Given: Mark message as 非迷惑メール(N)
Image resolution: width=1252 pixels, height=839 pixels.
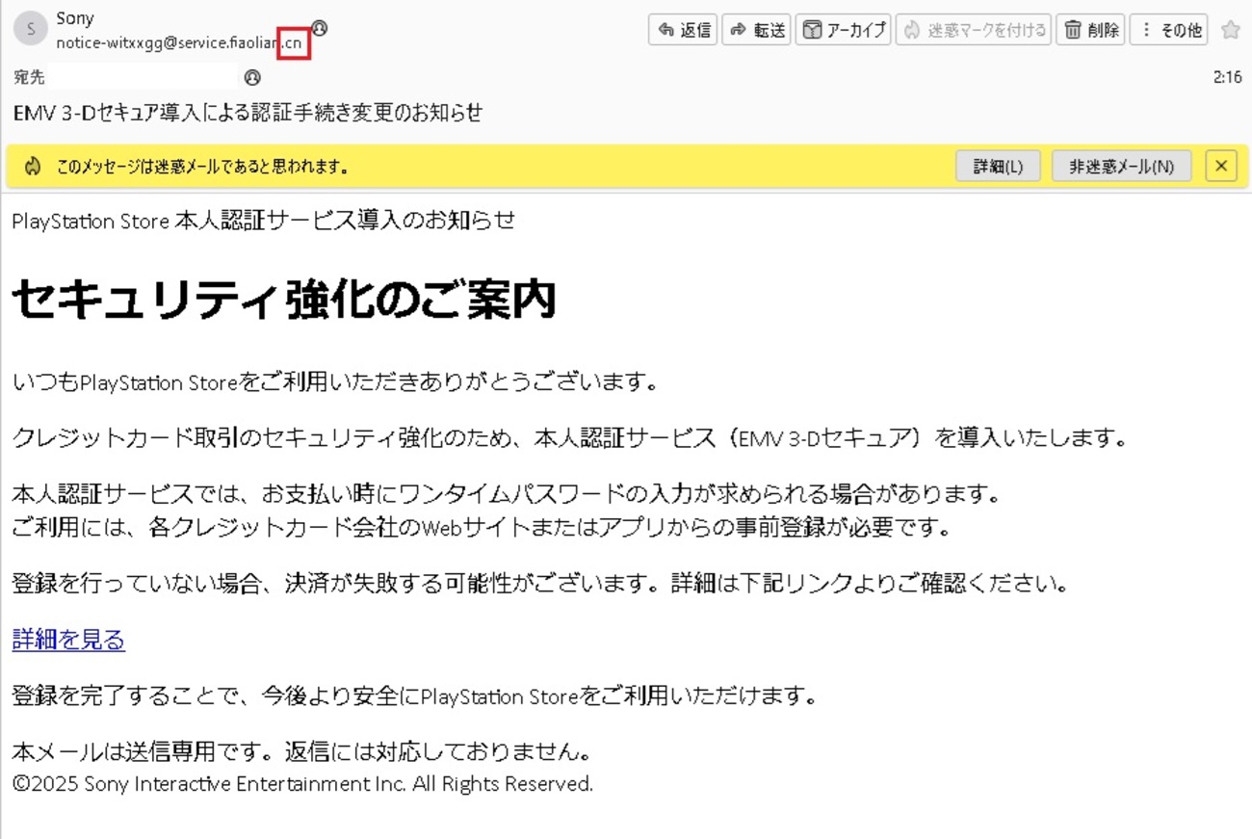Looking at the screenshot, I should tap(1121, 167).
